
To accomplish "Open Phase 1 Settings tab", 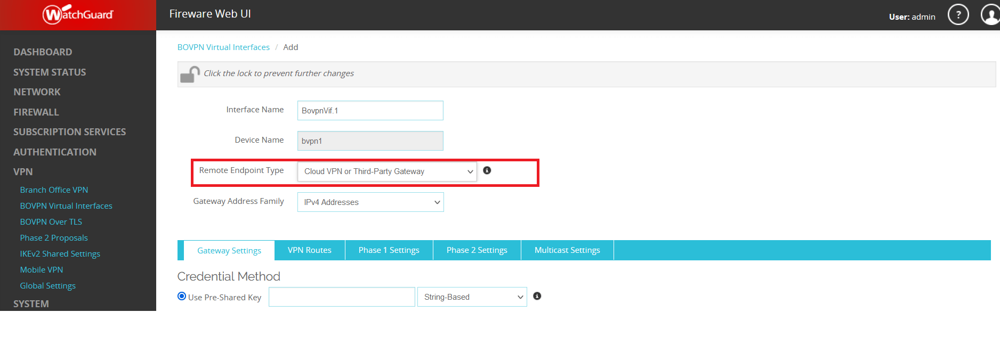I will click(389, 250).
